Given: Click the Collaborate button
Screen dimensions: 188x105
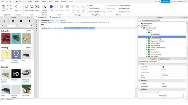Looking at the screenshot, I should [x=165, y=1].
